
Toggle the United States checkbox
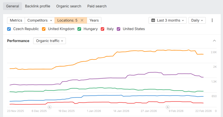point(119,29)
